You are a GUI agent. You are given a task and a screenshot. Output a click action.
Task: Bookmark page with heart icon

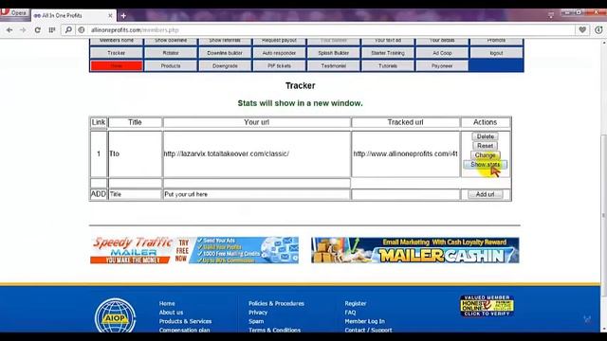tap(582, 29)
